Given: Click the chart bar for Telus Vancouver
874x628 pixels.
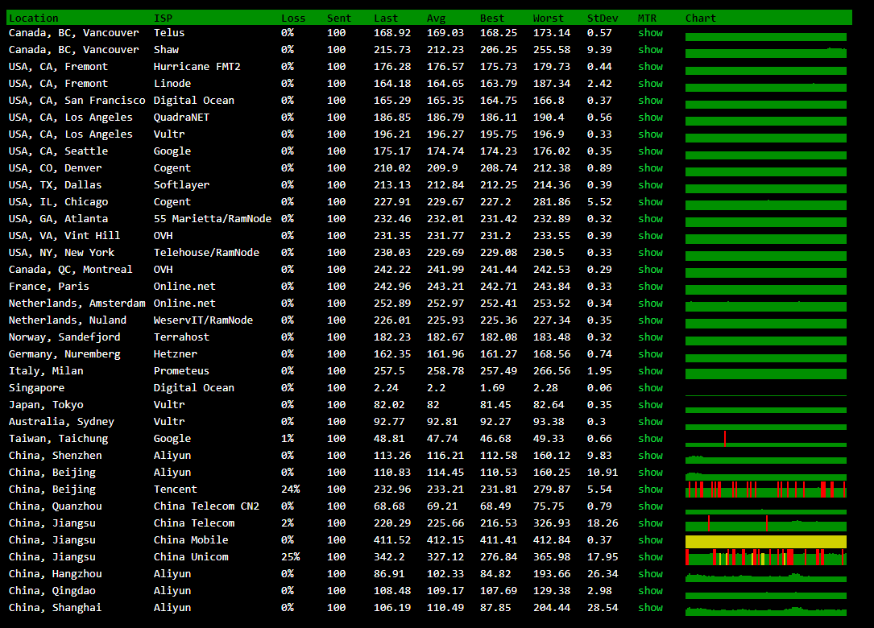Looking at the screenshot, I should (766, 37).
